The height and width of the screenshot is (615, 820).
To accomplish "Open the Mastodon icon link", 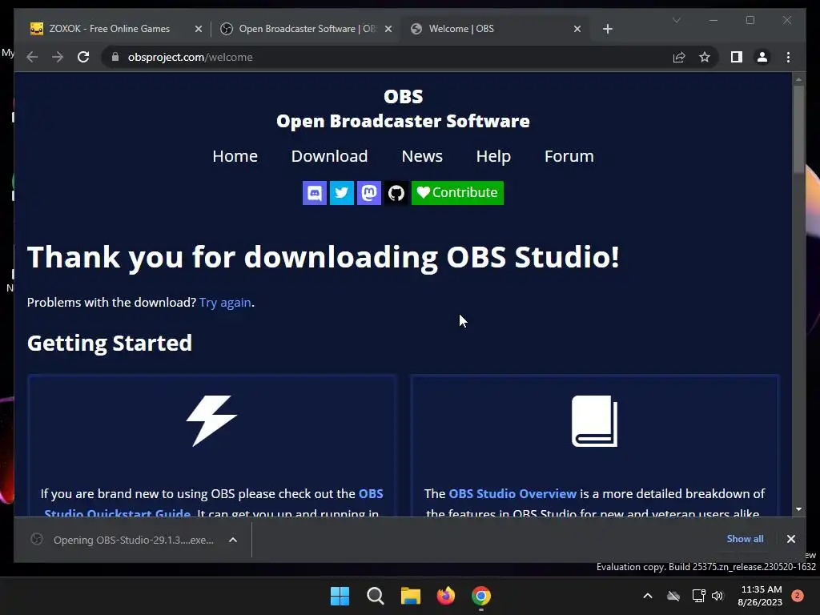I will pos(368,193).
